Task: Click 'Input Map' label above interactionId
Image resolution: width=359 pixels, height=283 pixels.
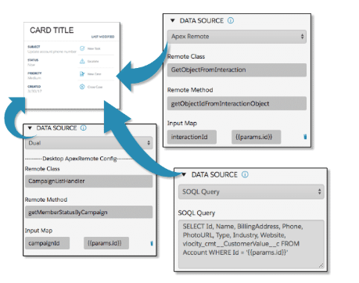Action: click(x=182, y=124)
